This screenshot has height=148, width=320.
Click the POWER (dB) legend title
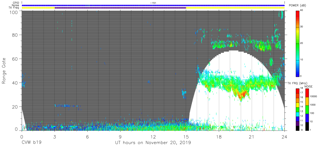click(298, 5)
